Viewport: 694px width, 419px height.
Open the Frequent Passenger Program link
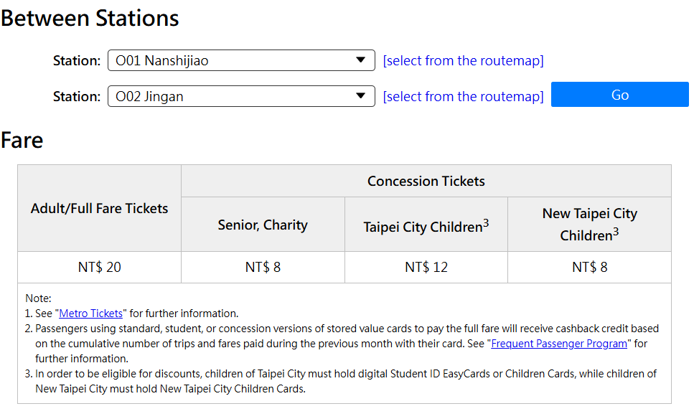pyautogui.click(x=559, y=344)
